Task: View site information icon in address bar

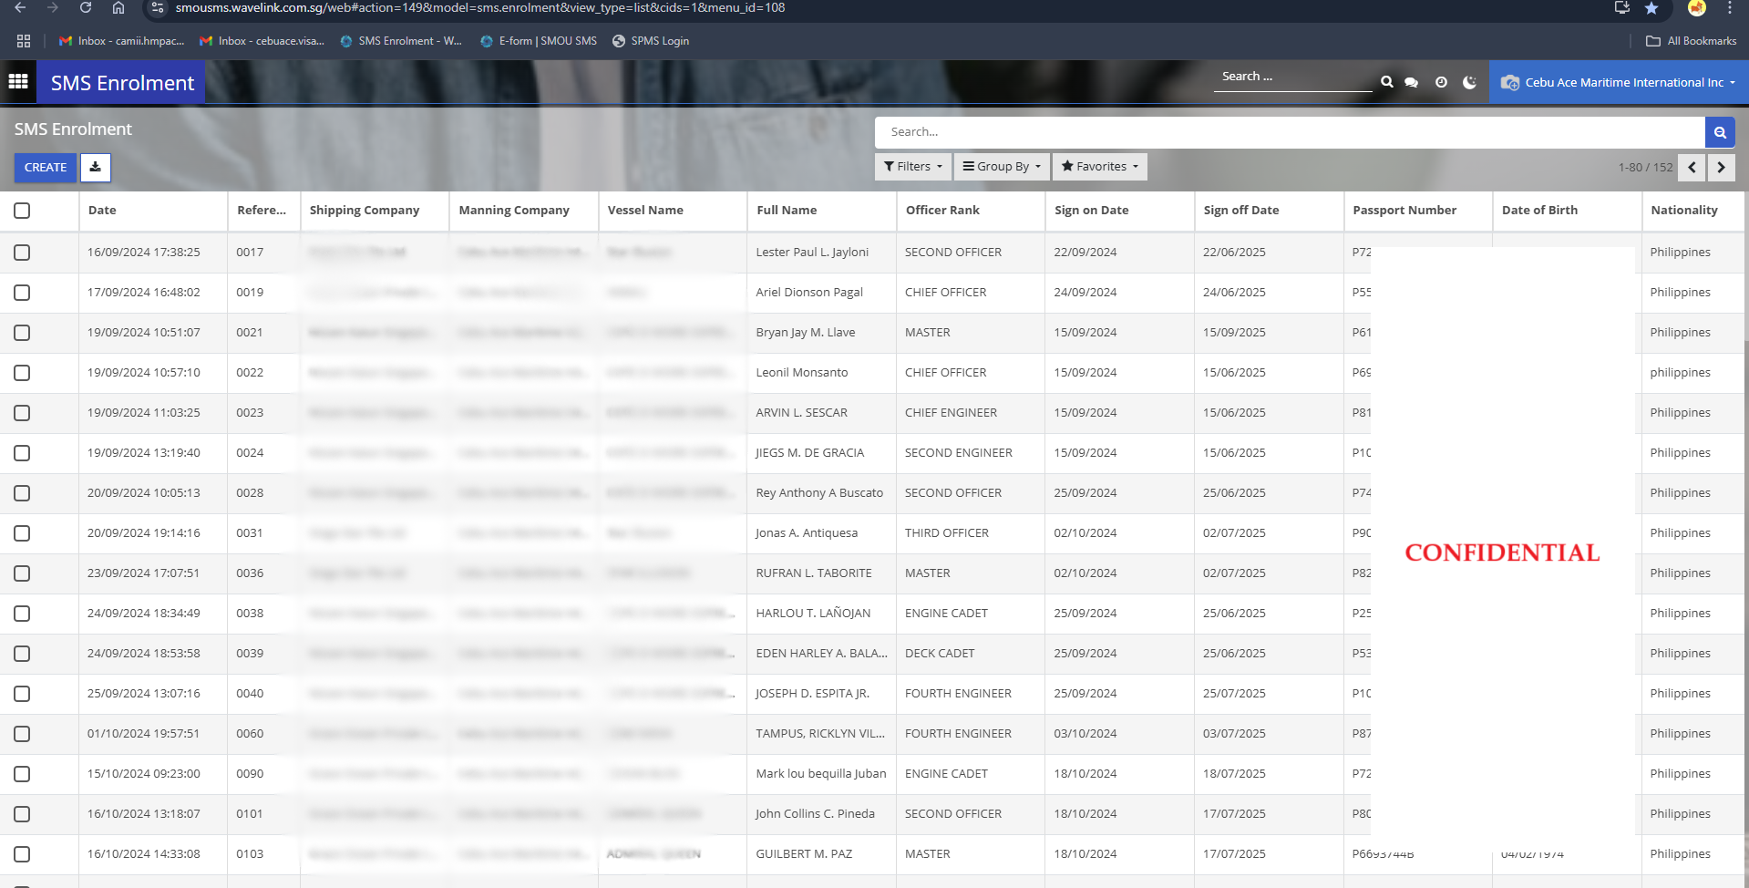Action: [x=158, y=8]
